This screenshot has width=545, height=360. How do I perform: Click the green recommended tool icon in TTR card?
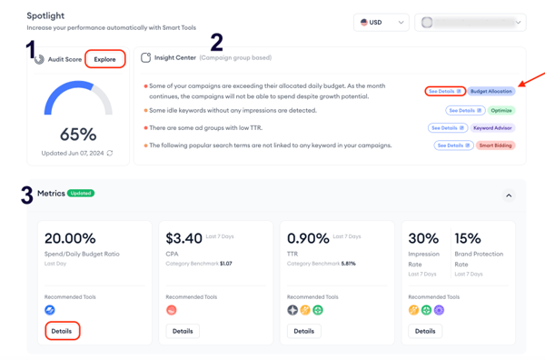pyautogui.click(x=318, y=310)
